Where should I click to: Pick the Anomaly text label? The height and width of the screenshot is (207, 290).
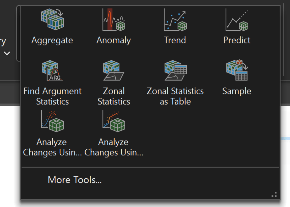114,40
